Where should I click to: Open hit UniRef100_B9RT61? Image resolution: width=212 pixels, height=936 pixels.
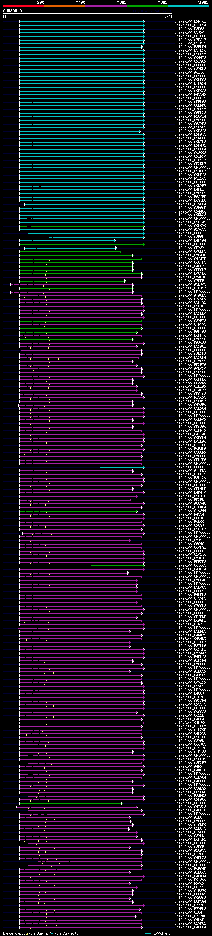click(x=190, y=22)
